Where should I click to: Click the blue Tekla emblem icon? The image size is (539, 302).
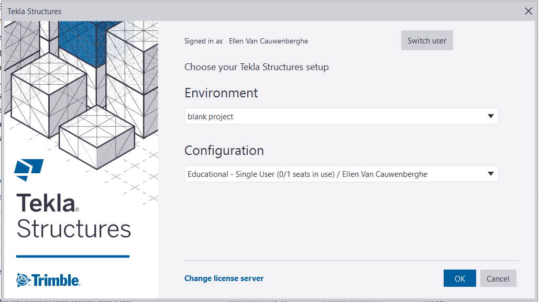pos(28,170)
